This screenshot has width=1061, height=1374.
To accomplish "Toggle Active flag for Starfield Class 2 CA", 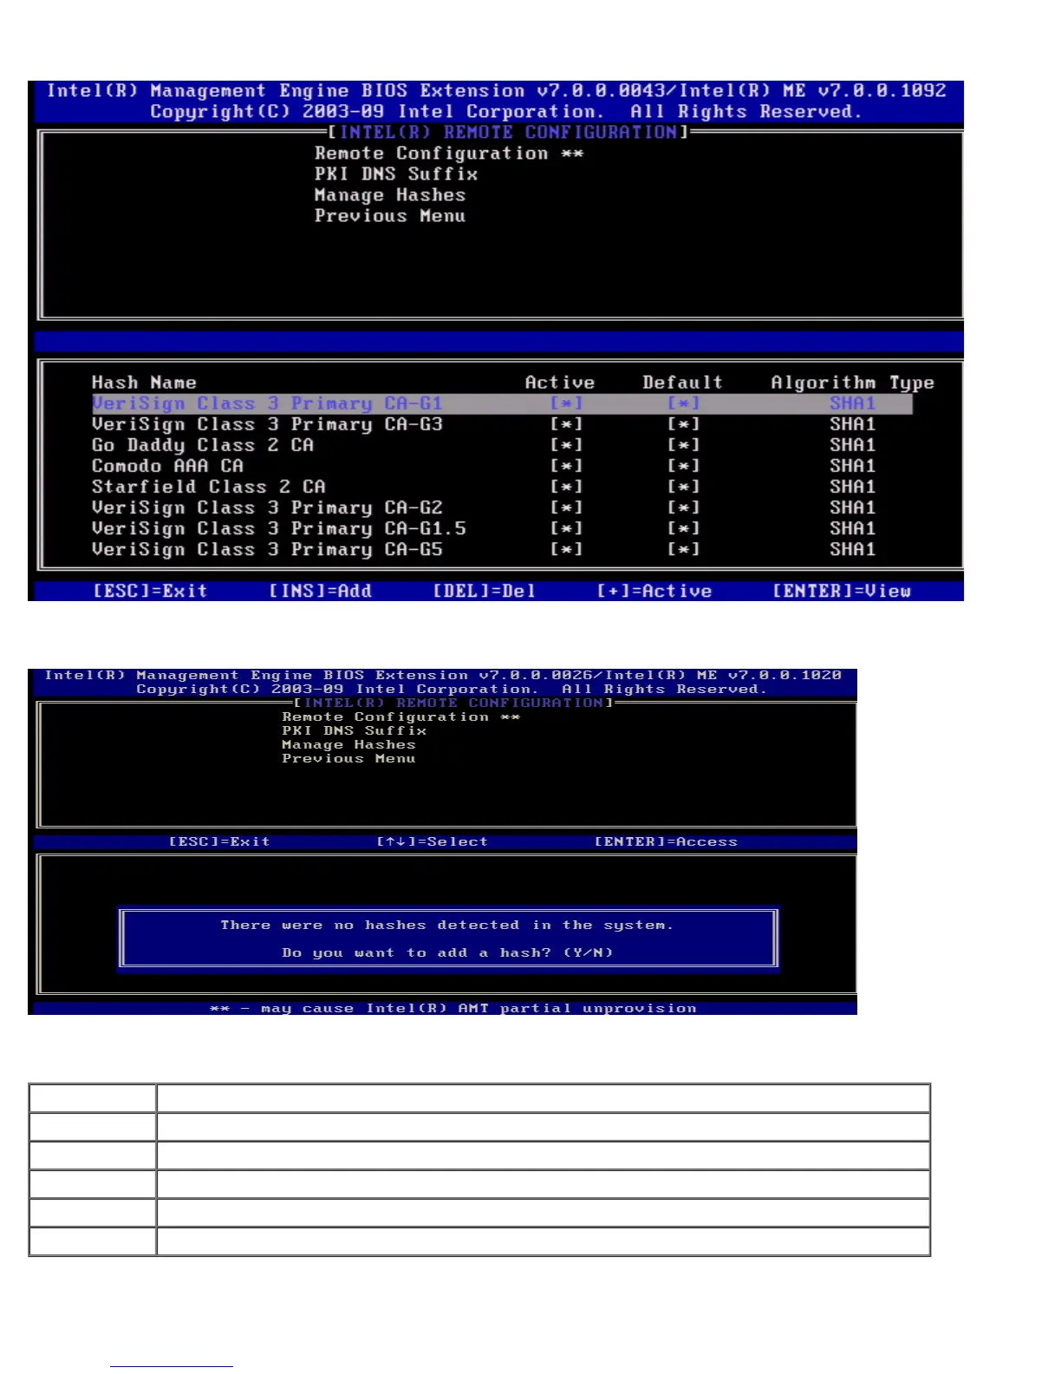I will (567, 487).
